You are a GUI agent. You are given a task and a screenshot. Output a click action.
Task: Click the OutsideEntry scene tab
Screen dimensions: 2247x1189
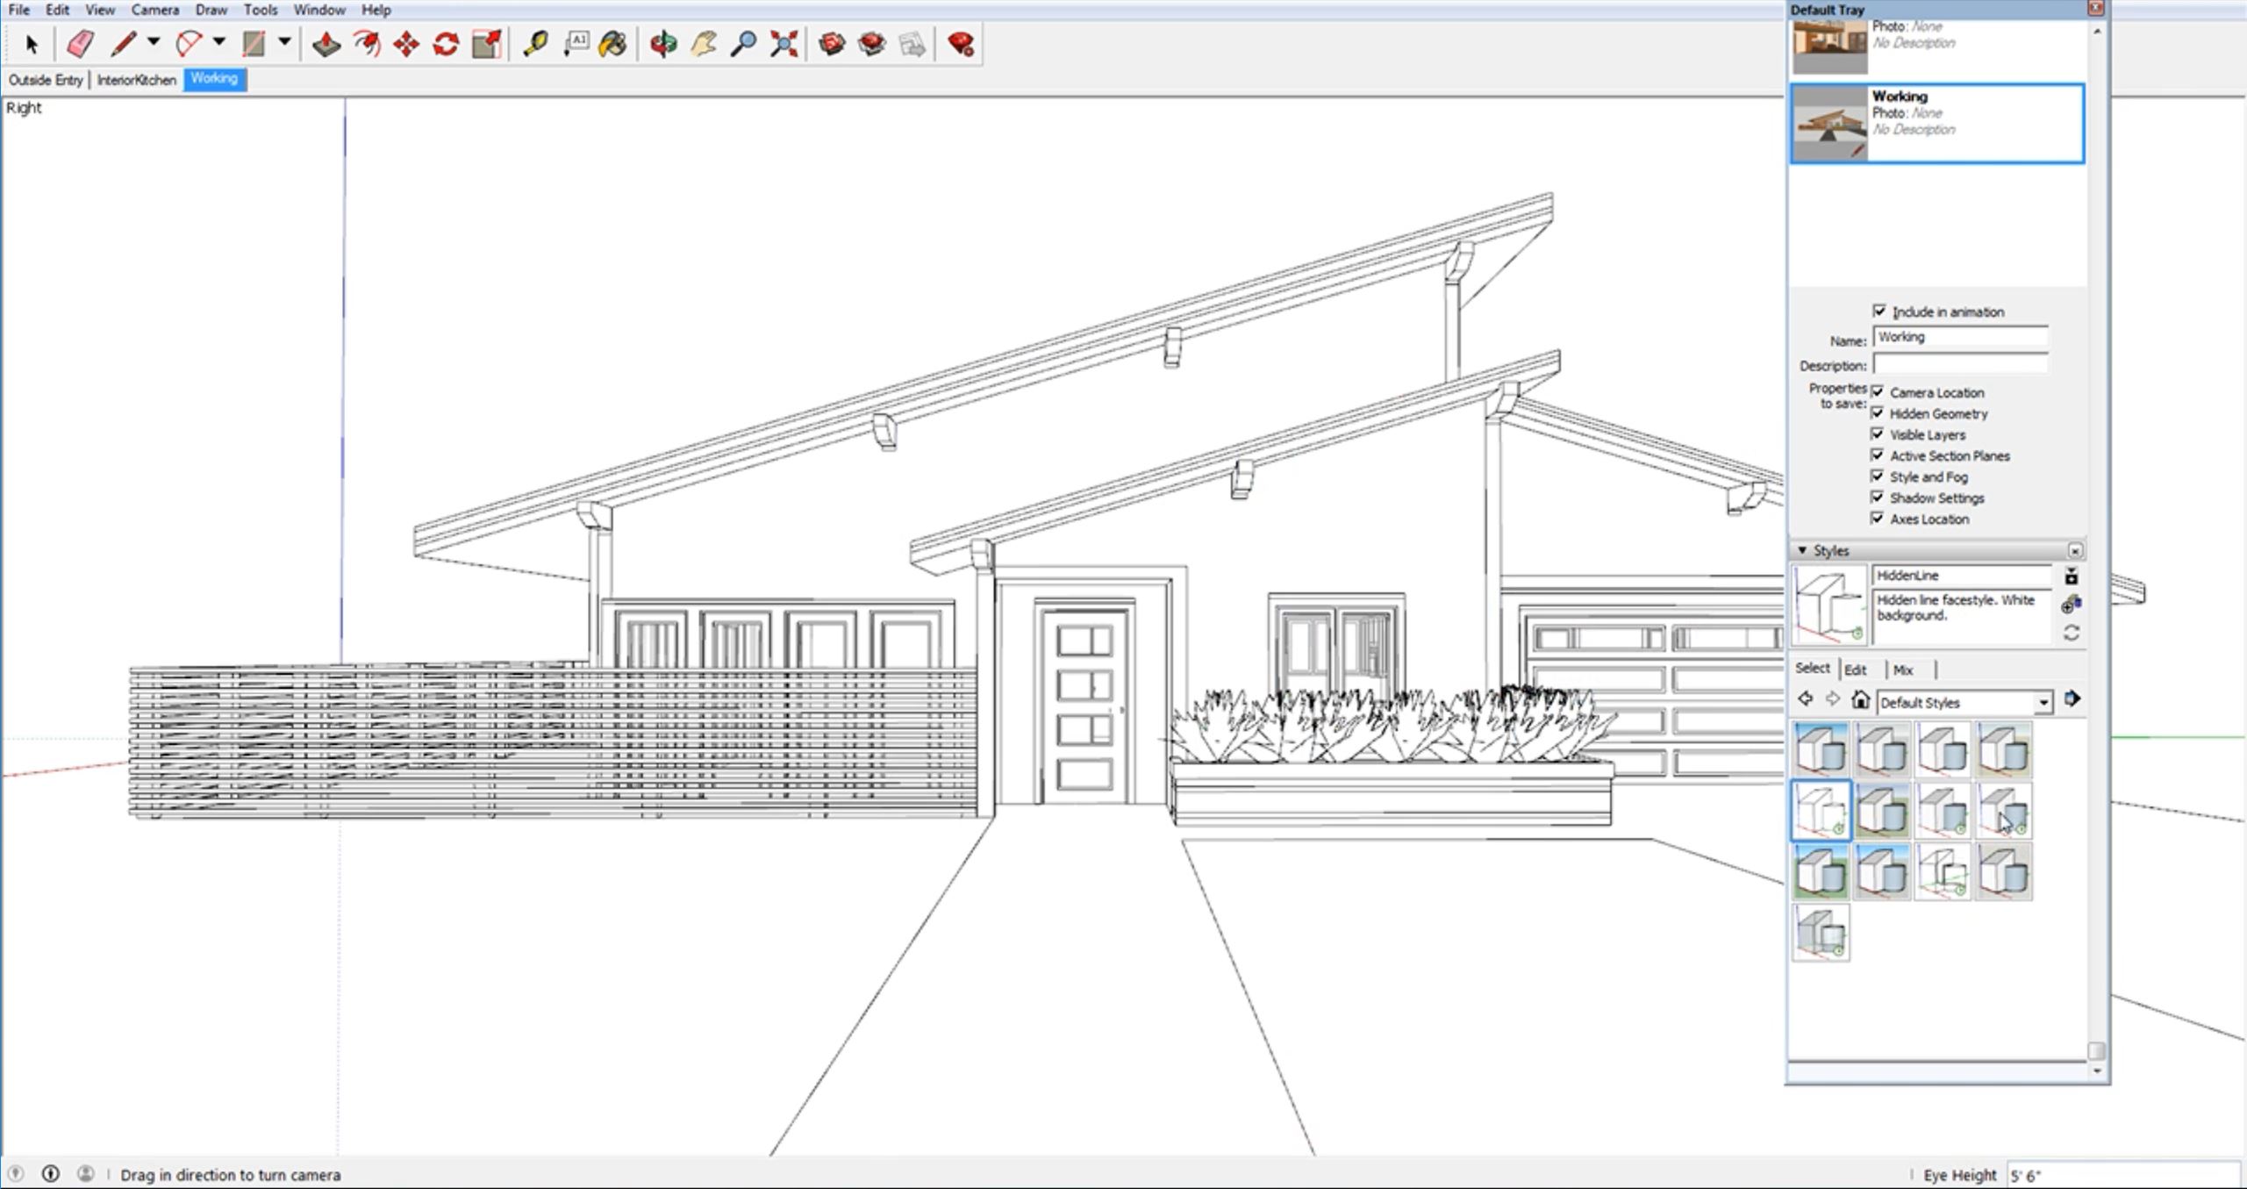47,79
